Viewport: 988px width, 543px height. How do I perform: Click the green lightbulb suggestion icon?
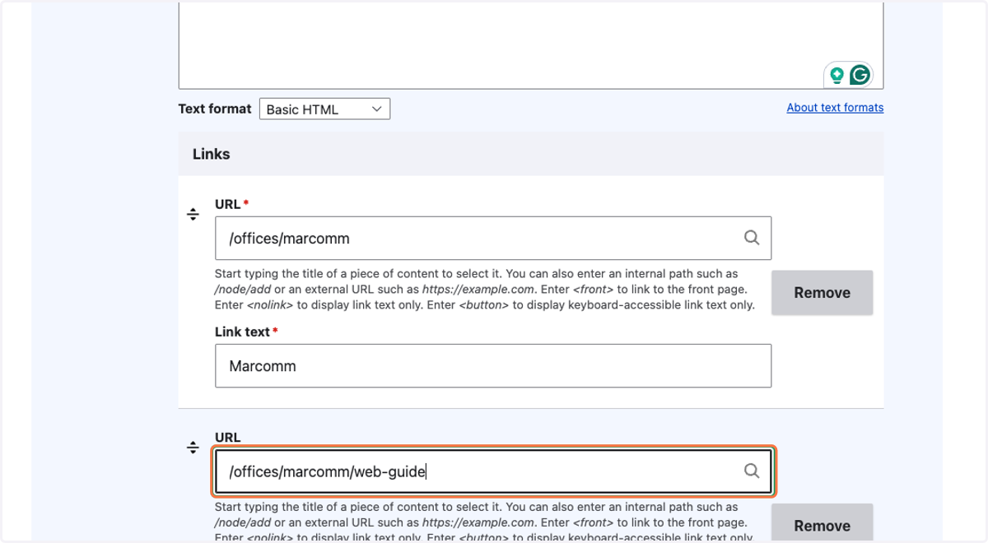(x=837, y=76)
